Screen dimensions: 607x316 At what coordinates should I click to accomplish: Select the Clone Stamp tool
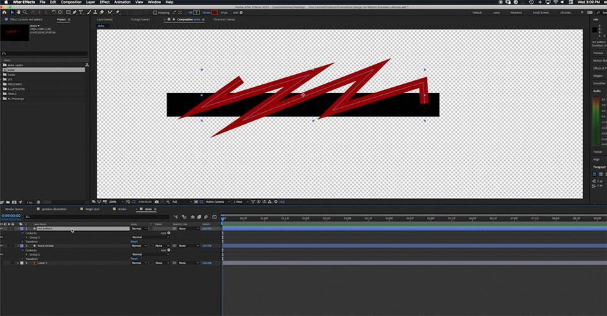click(95, 12)
